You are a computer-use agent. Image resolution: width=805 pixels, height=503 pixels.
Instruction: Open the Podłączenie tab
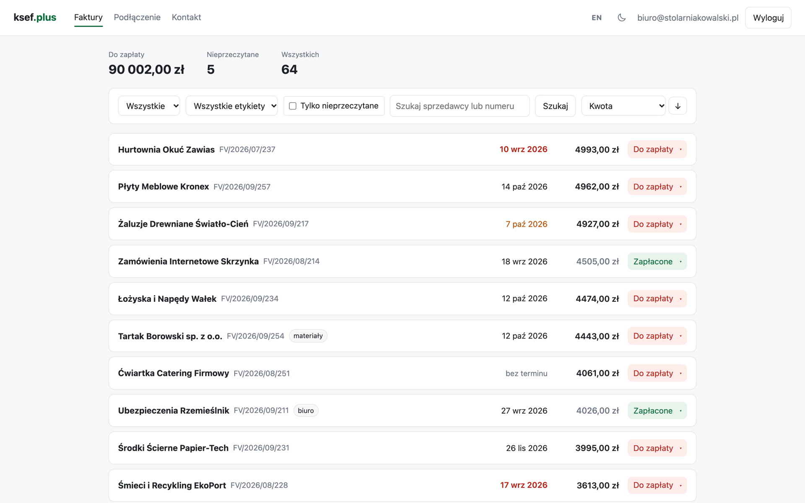click(137, 18)
